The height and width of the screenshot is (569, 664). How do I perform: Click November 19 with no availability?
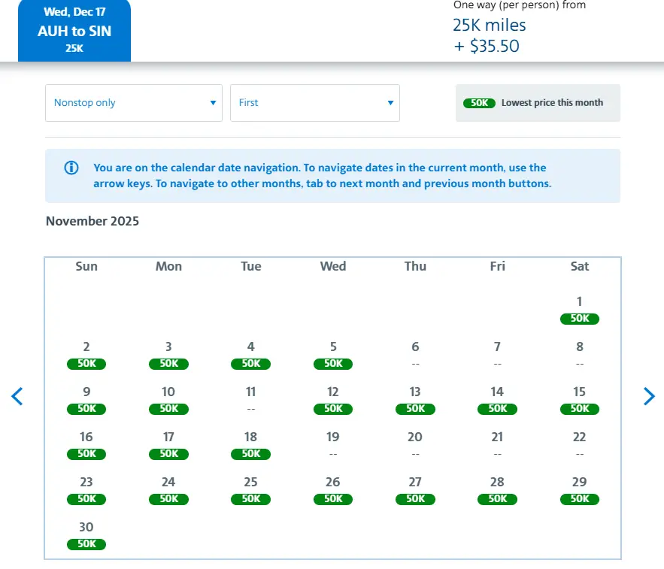(333, 446)
